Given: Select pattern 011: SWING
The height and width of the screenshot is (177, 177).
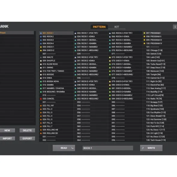Looking at the screenshot, I should pos(56,67).
